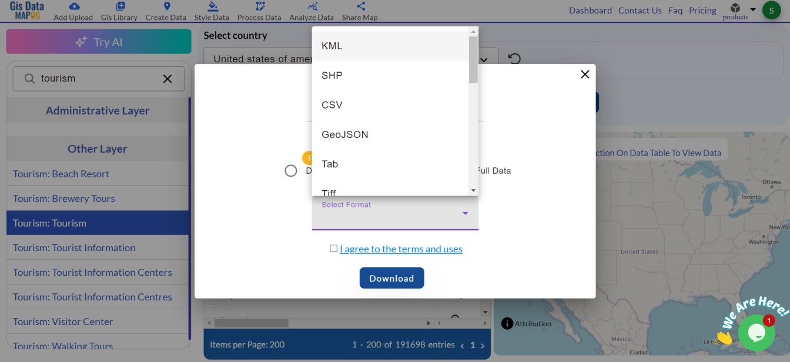This screenshot has height=362, width=790.
Task: Open Contact Us page
Action: [640, 11]
